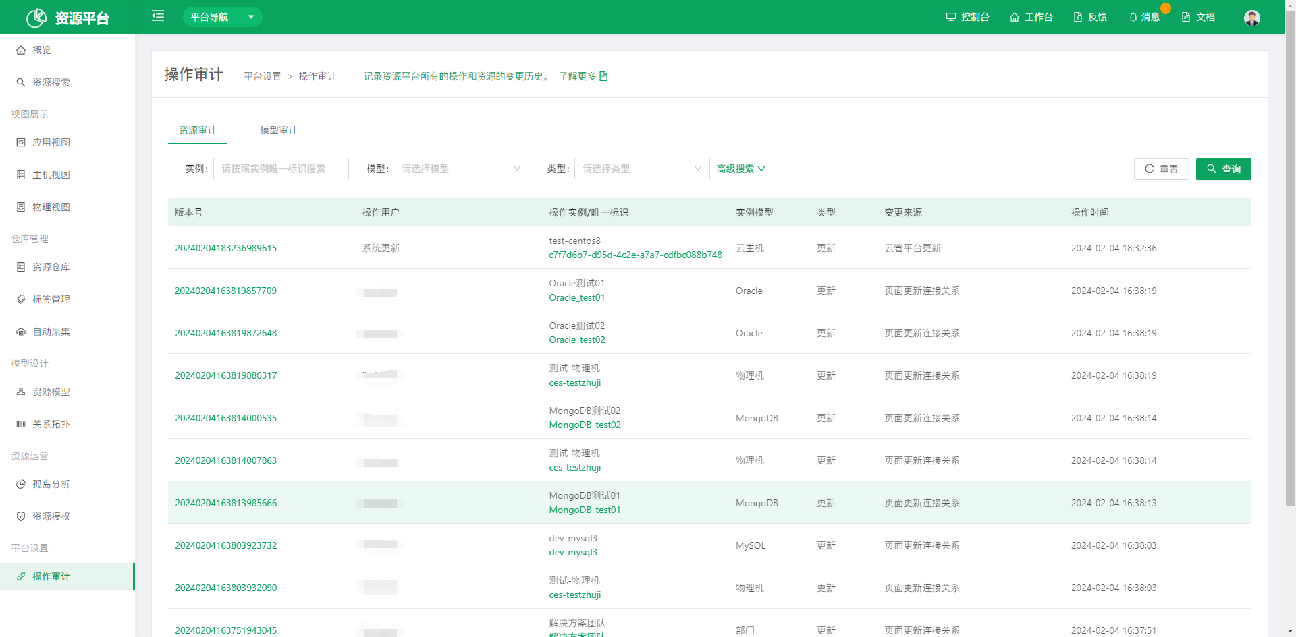Click the 操作审计 sidebar icon
Screen dimensions: 1296x637
[x=21, y=576]
